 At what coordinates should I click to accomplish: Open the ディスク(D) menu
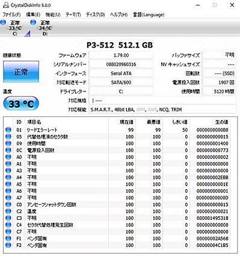(96, 14)
